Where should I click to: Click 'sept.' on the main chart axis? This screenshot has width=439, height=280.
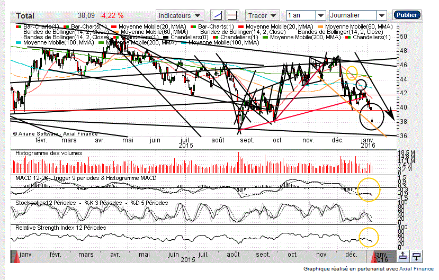247,140
